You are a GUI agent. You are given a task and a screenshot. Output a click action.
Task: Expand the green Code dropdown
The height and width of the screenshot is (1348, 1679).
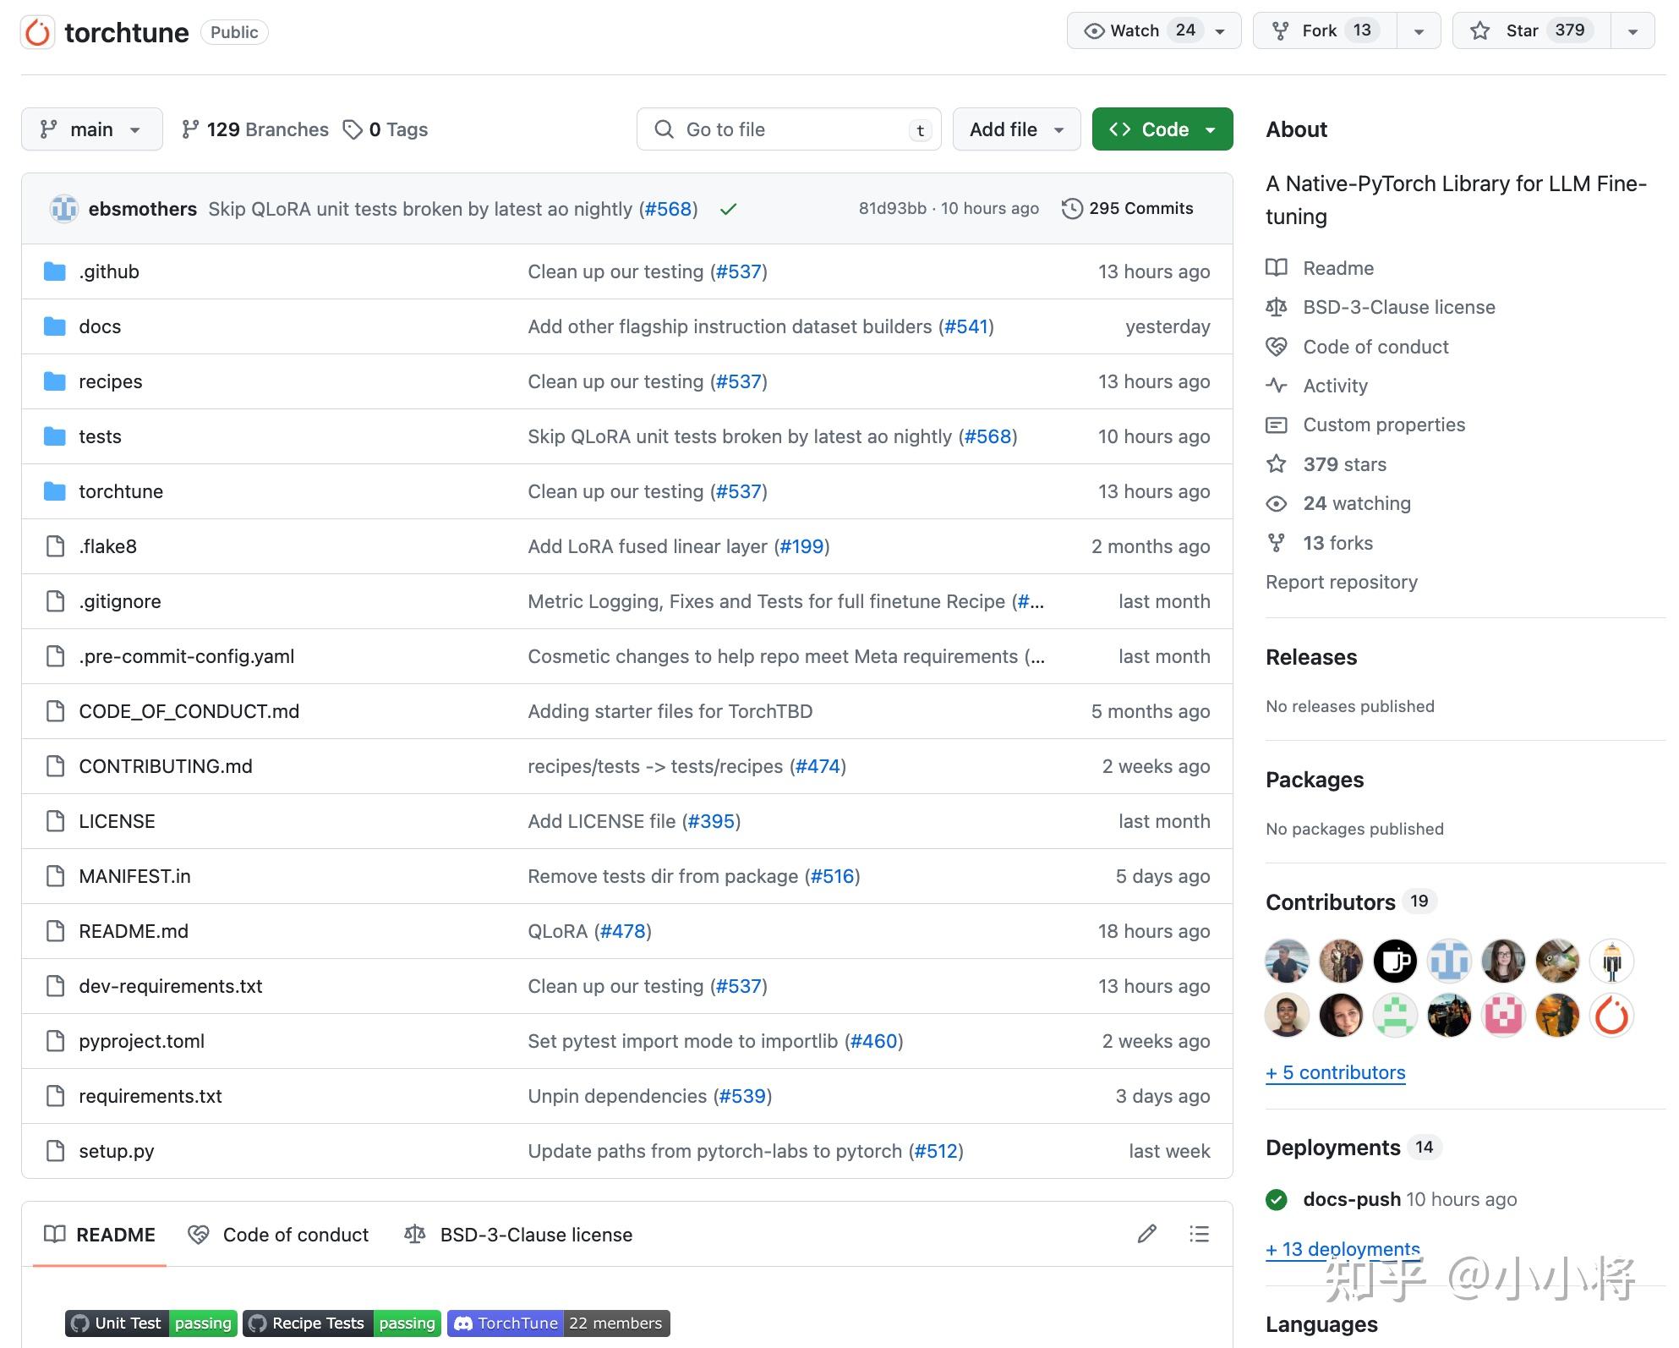pos(1162,129)
